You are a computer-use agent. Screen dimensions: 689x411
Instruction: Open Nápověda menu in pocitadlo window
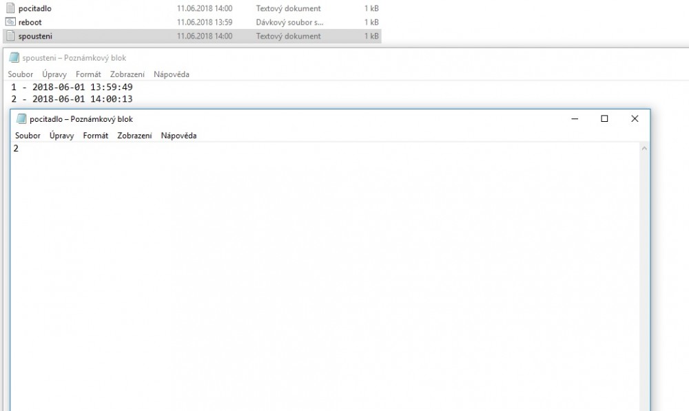coord(178,136)
